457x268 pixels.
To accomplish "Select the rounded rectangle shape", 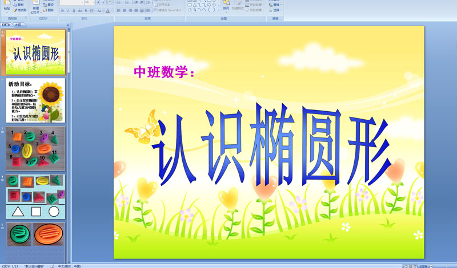I will tap(190, 5).
